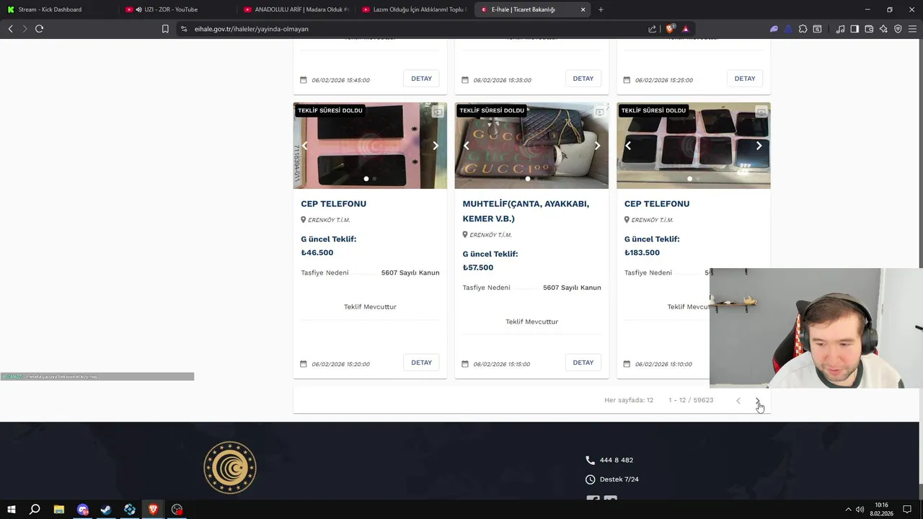Open a new tab with plus button

(x=601, y=9)
